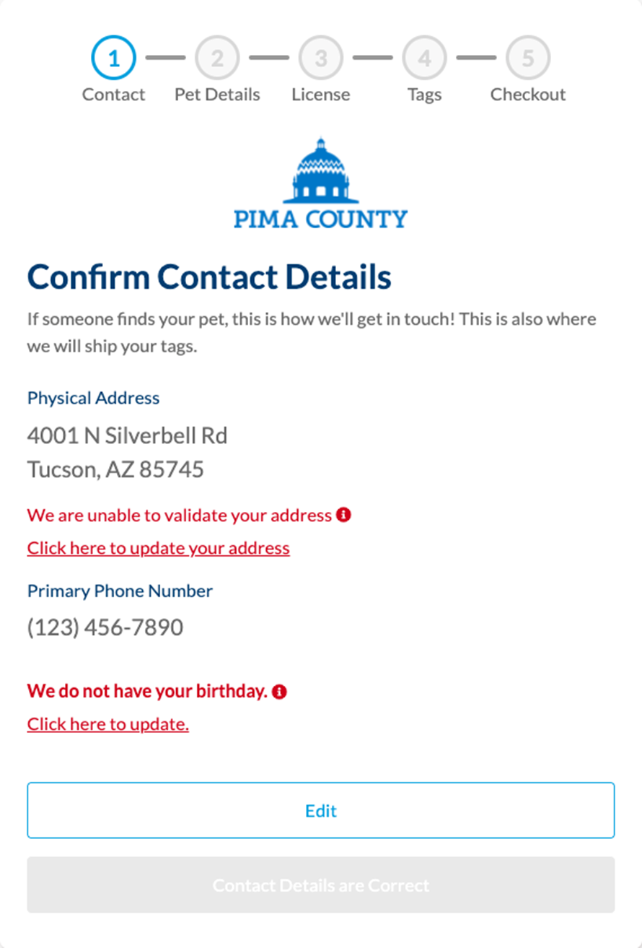
Task: Click the connector line between steps 1 and 2
Action: click(x=165, y=58)
